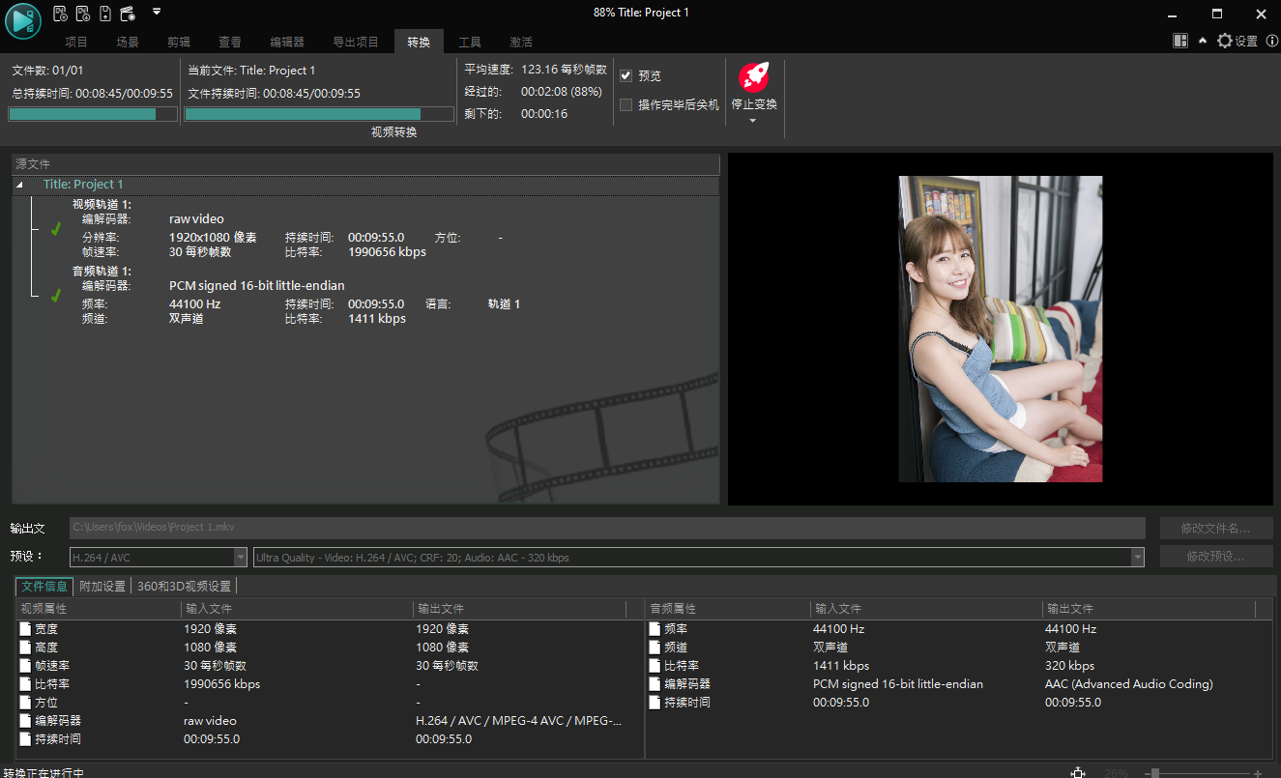Click the zoom slider in the status bar

(x=1202, y=773)
